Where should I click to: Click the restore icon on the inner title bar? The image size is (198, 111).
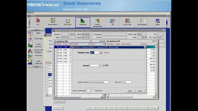click(168, 16)
